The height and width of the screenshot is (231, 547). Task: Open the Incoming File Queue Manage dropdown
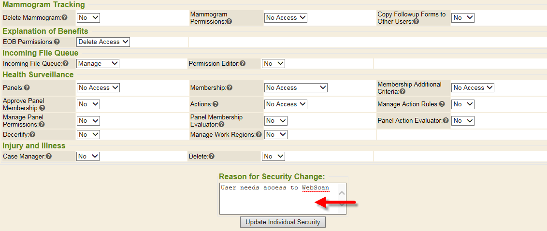click(x=98, y=63)
